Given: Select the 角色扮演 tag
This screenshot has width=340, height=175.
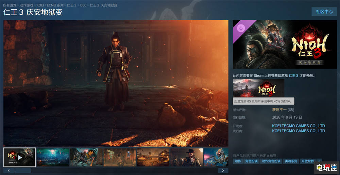Looking at the screenshot, I should coord(251,161).
